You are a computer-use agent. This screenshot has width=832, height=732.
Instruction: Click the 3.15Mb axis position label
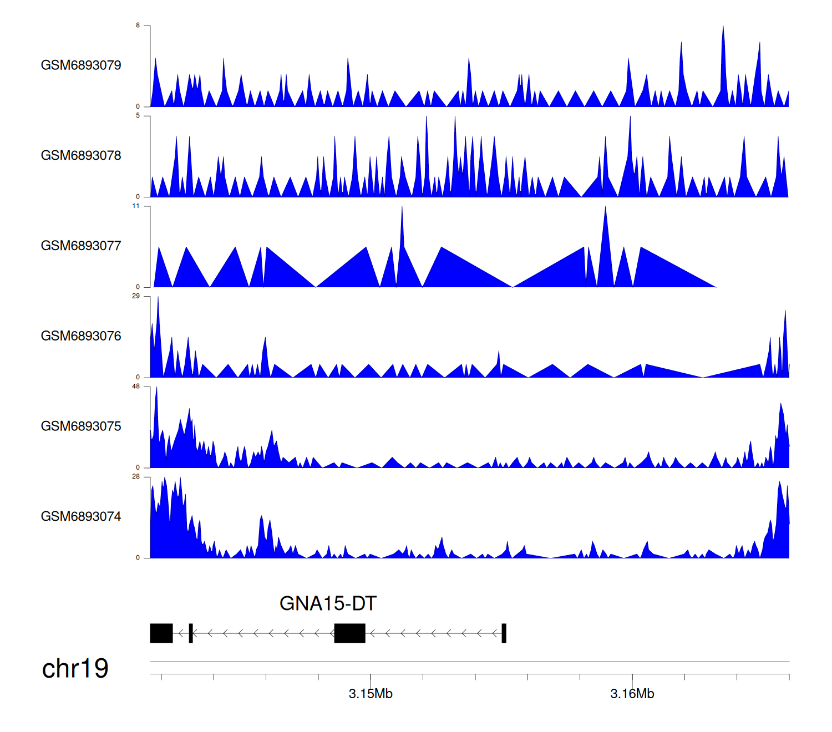coord(371,694)
